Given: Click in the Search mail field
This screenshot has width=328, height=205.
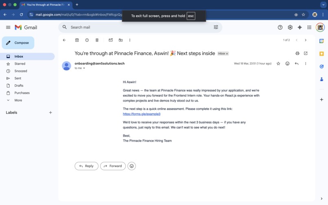Looking at the screenshot, I should 140,27.
